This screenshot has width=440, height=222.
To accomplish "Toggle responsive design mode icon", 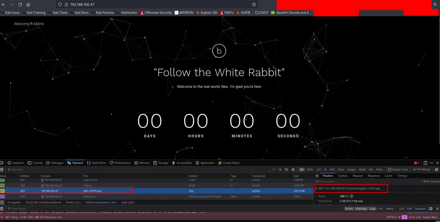I will click(x=425, y=163).
